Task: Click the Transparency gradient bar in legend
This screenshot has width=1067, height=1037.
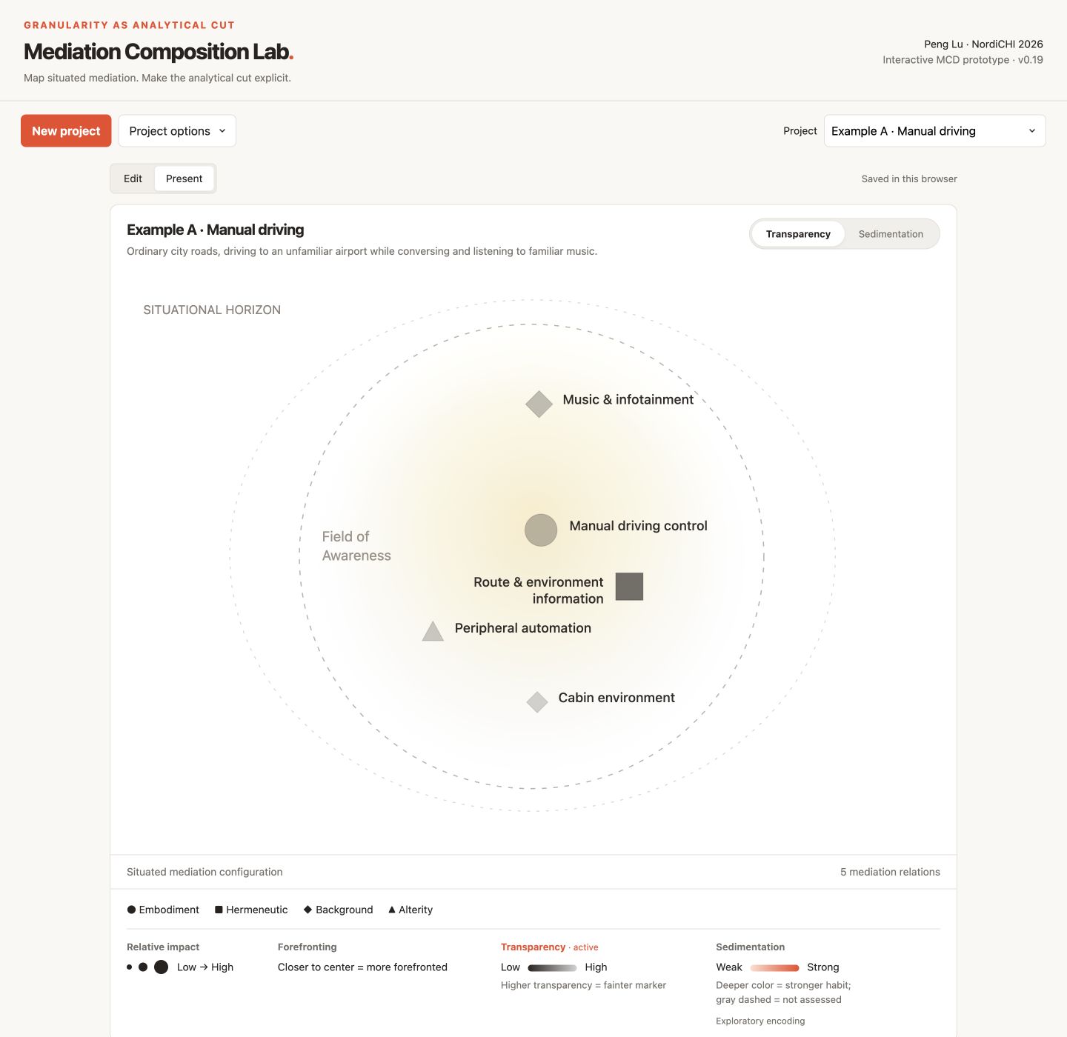Action: click(552, 967)
